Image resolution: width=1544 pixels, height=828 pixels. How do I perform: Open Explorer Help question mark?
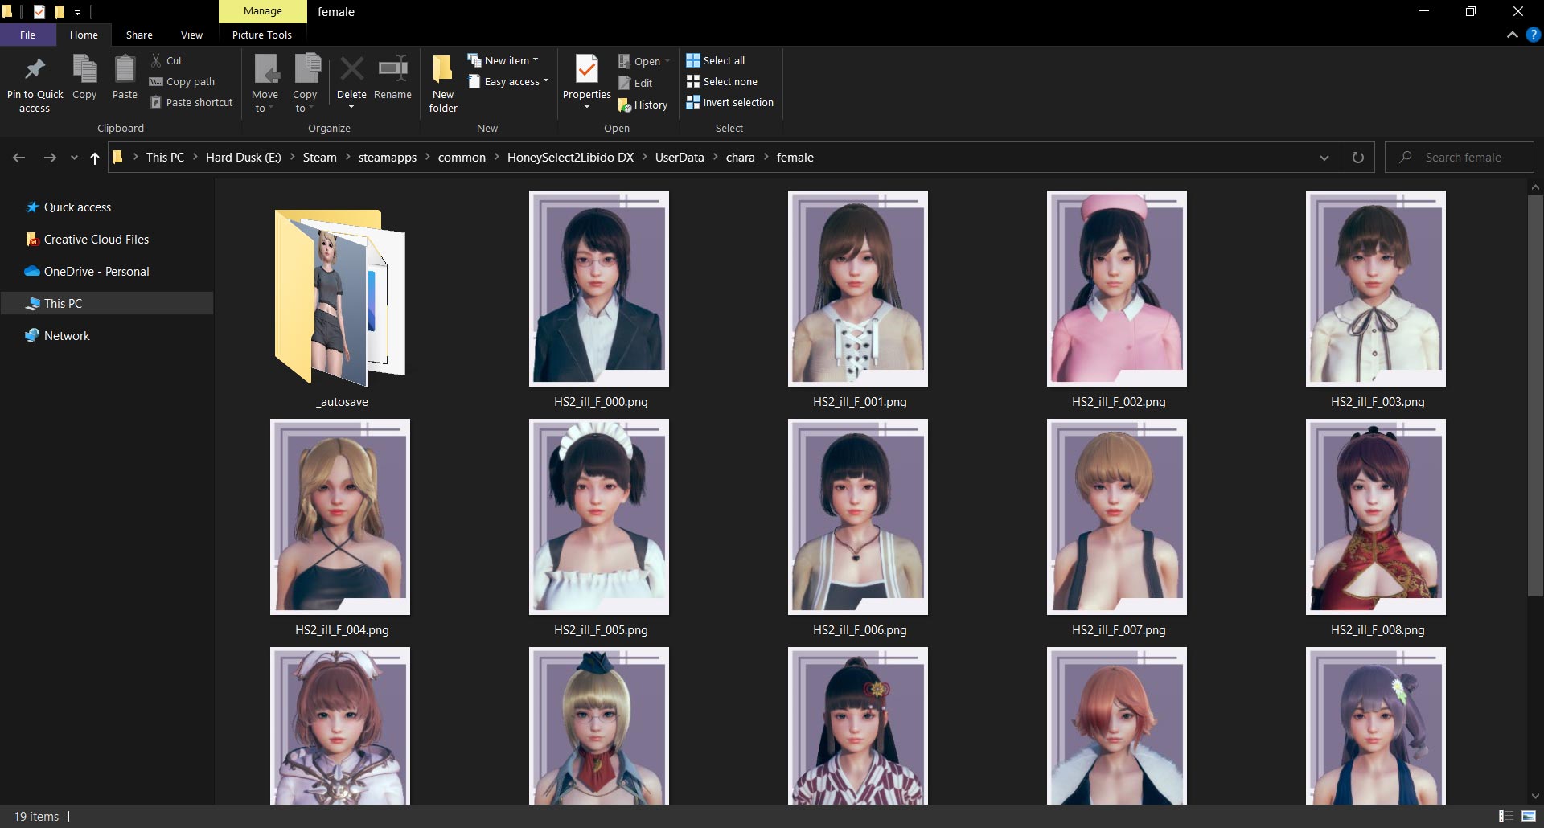[x=1534, y=35]
